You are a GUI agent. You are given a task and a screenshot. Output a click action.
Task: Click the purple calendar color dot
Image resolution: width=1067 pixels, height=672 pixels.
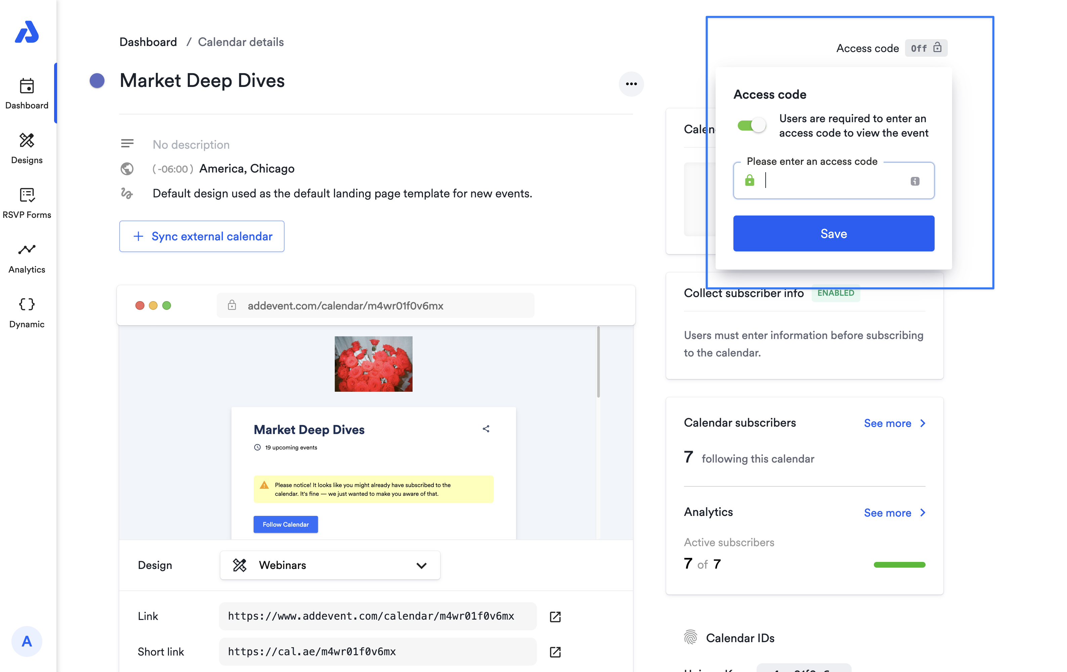point(97,81)
